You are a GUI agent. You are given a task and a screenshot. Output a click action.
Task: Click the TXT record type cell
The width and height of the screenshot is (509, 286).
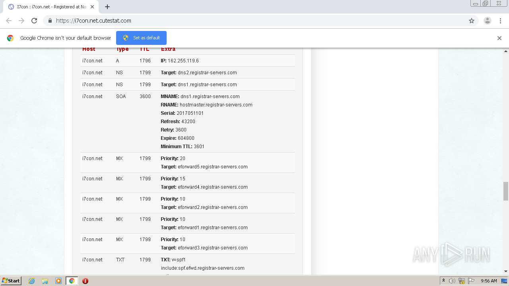120,260
